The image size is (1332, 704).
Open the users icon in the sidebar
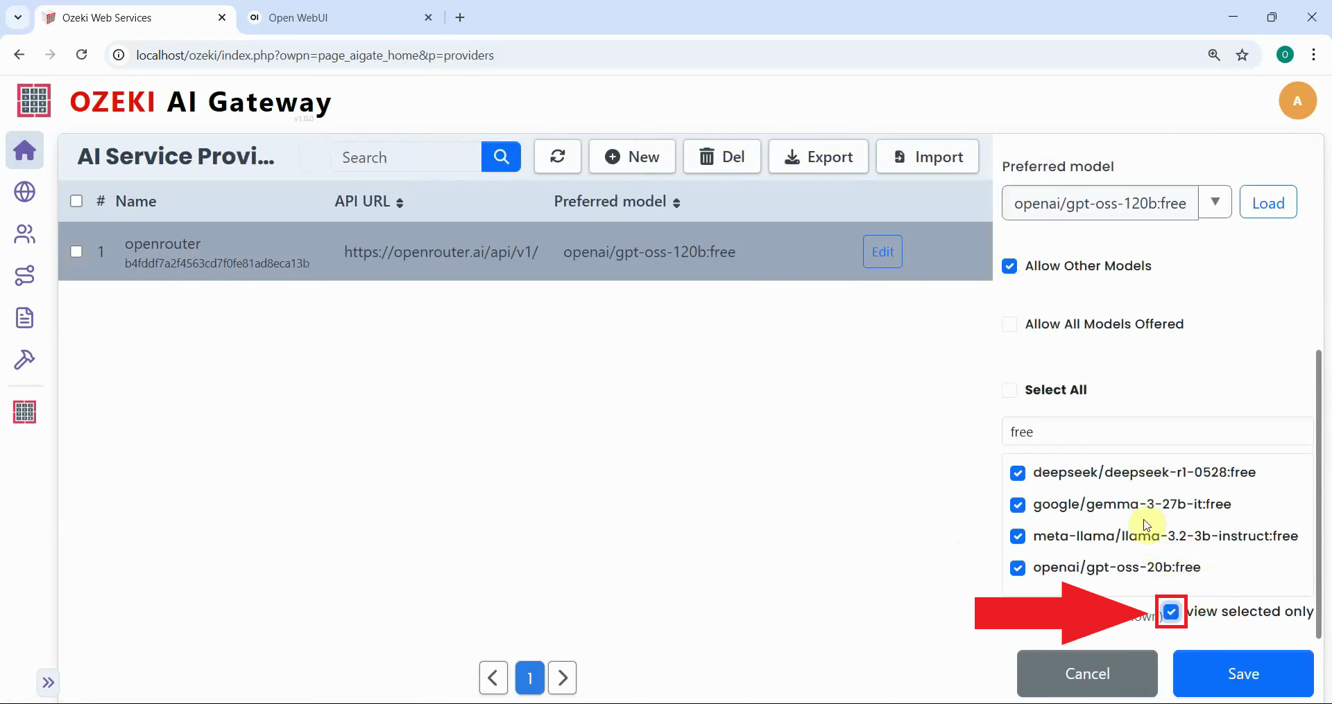pyautogui.click(x=25, y=234)
